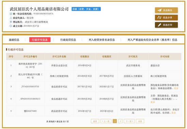The width and height of the screenshot is (187, 129).
Task: Expand 更多 in food license row 3
Action: [176, 88]
